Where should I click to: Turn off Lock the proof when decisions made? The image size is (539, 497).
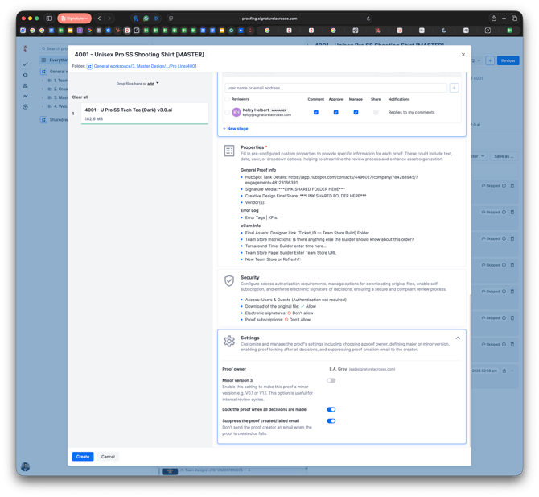pyautogui.click(x=331, y=409)
